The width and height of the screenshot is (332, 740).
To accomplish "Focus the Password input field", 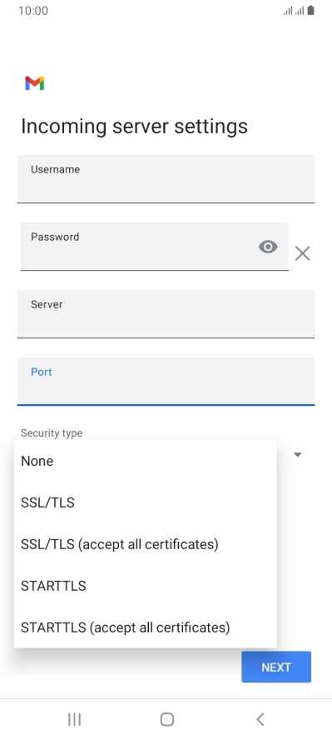I will click(155, 247).
